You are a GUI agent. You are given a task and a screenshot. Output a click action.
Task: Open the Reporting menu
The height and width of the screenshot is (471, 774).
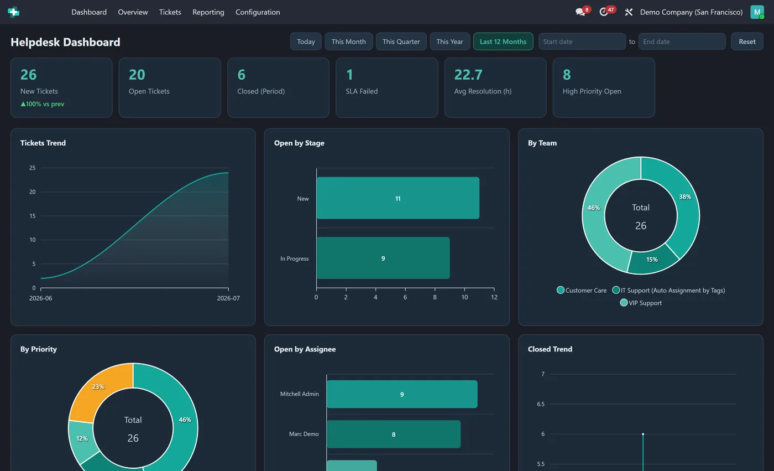(208, 12)
